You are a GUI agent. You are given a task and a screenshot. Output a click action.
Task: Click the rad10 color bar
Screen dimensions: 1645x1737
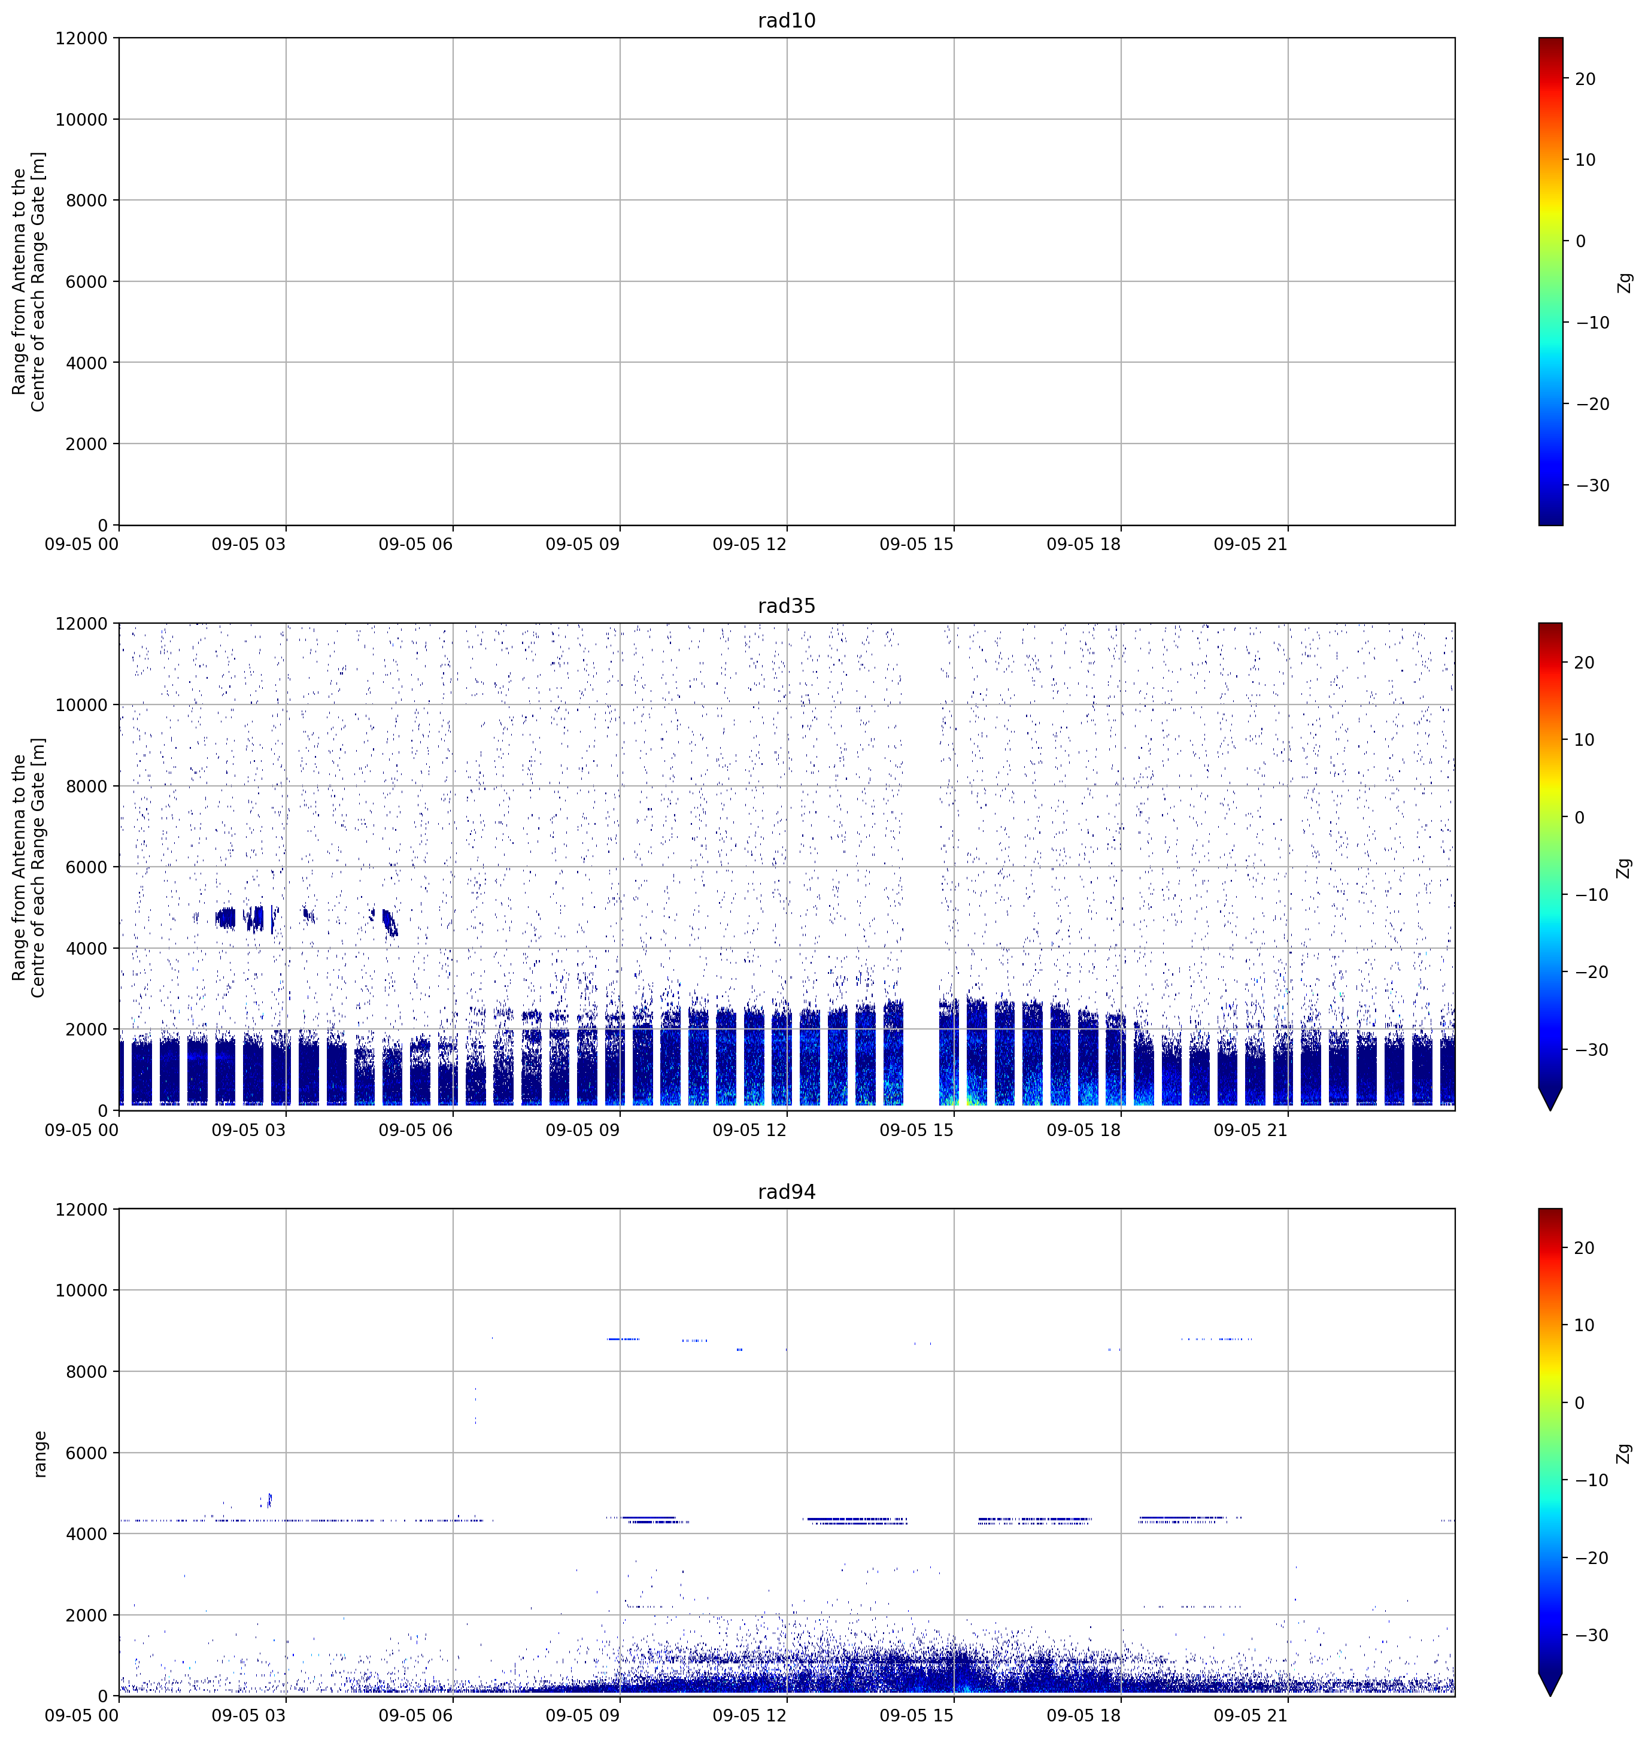click(x=1550, y=281)
